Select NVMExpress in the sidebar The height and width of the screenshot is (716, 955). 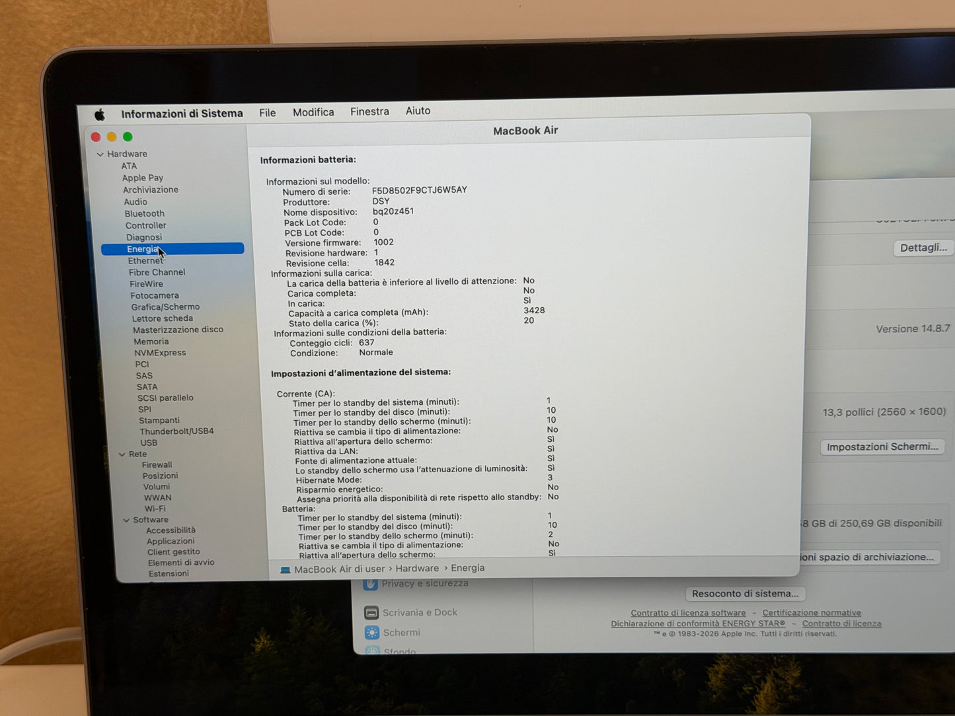[160, 353]
